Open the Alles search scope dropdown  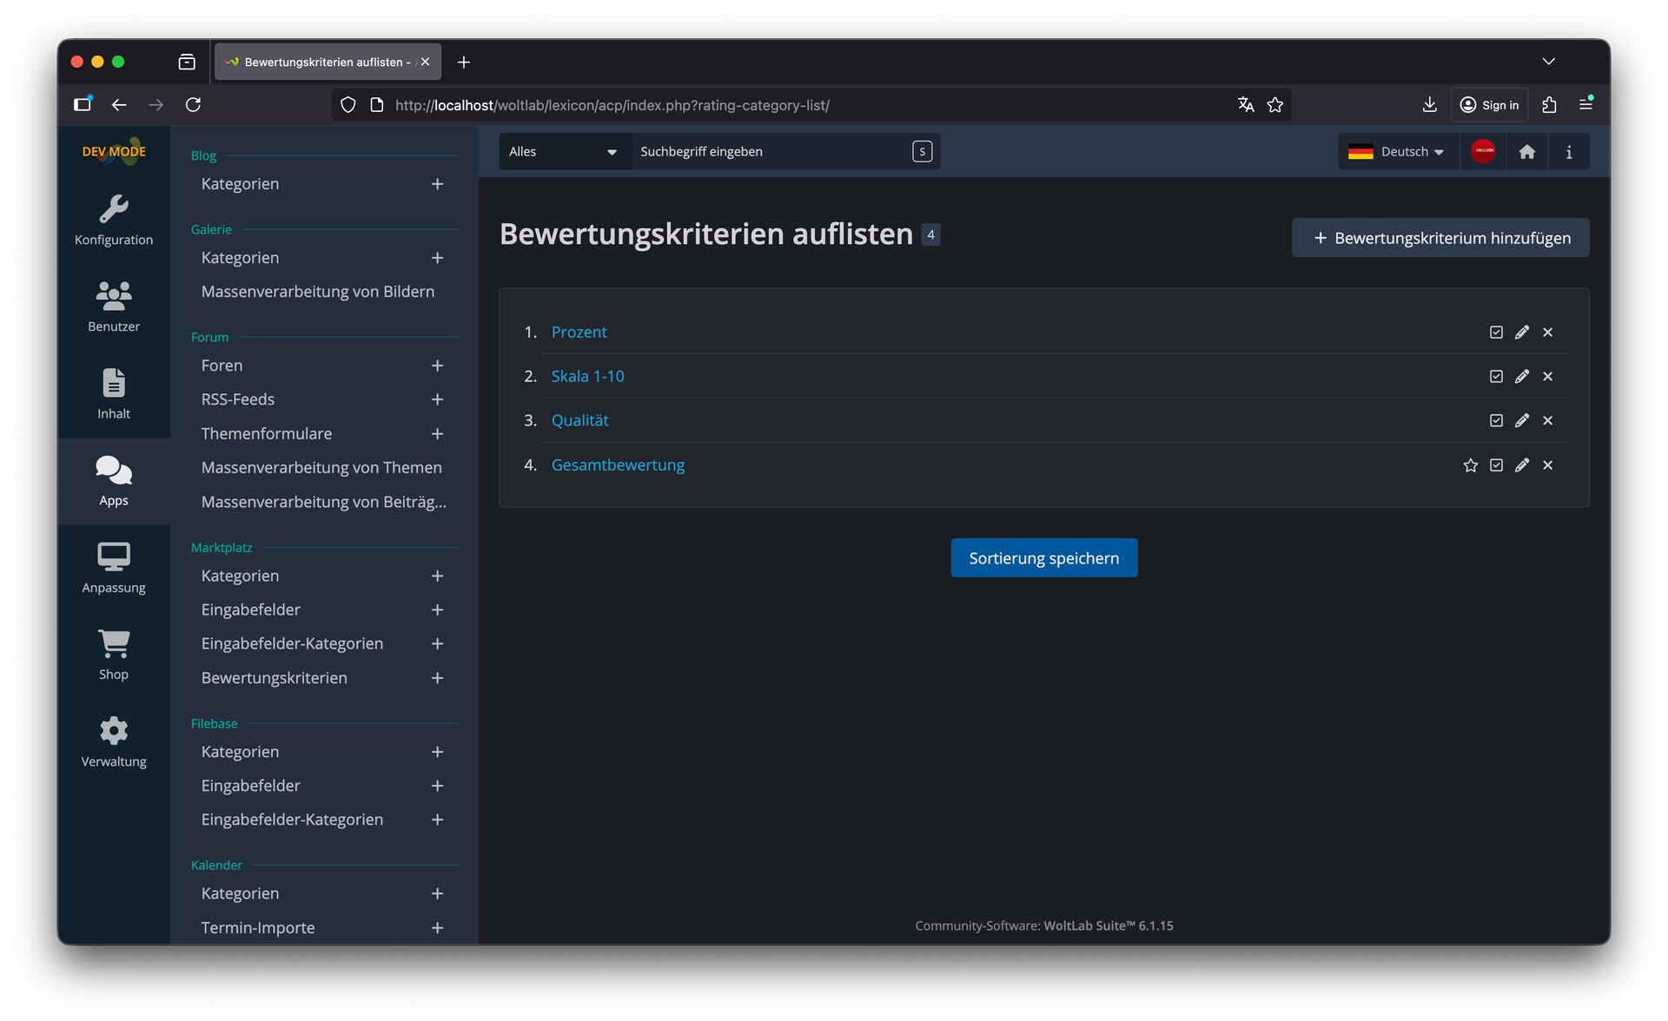click(563, 152)
